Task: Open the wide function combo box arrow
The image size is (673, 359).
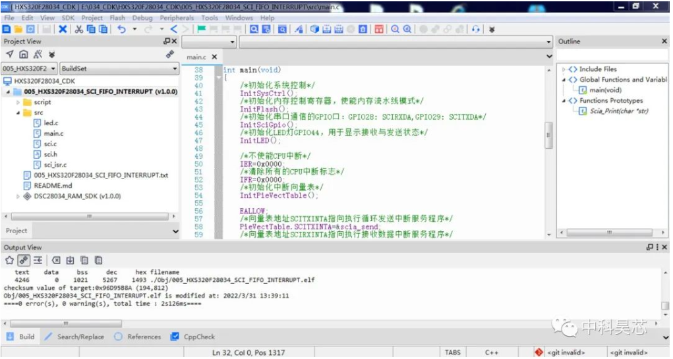Action: click(x=548, y=42)
